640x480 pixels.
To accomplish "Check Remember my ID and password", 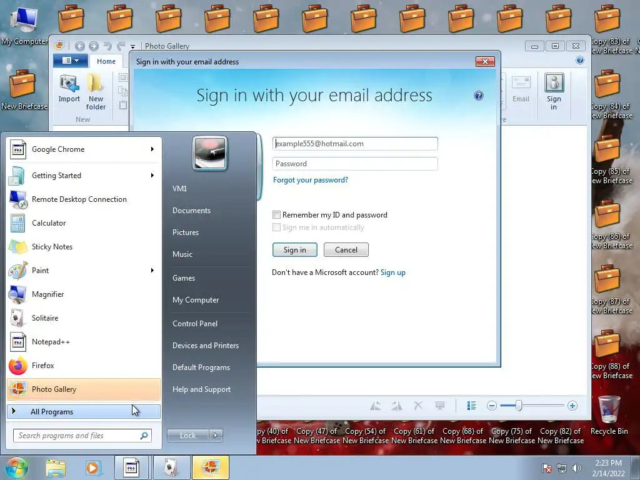I will point(276,215).
